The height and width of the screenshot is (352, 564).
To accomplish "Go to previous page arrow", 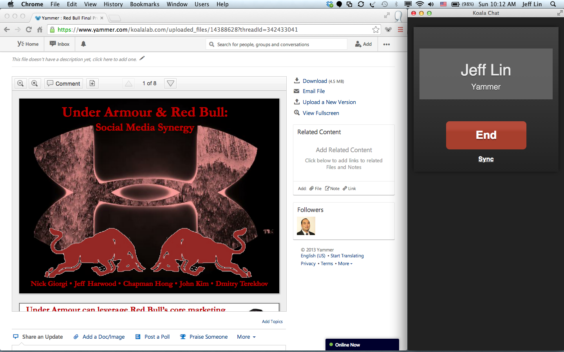I will [x=128, y=83].
